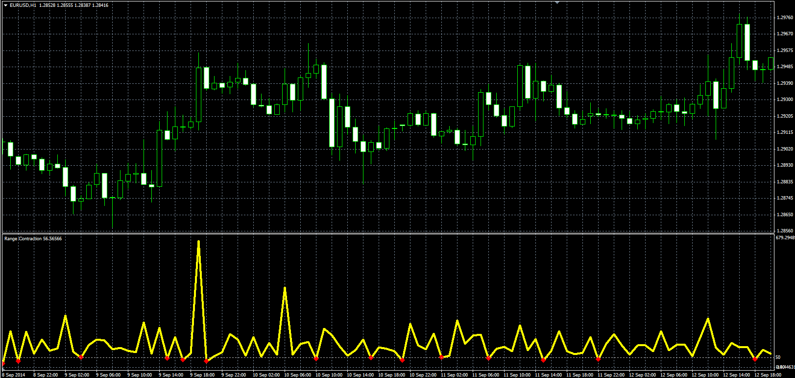Click the 10 Sep 18:00 time label
The width and height of the screenshot is (795, 378).
click(391, 375)
